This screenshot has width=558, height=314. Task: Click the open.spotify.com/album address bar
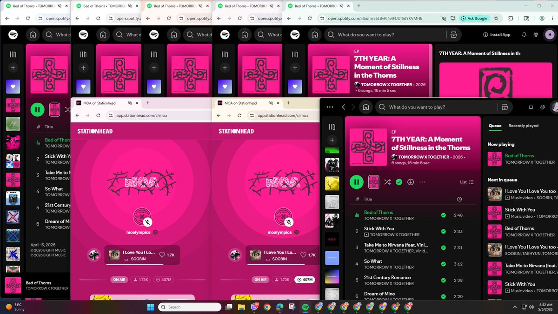point(375,18)
